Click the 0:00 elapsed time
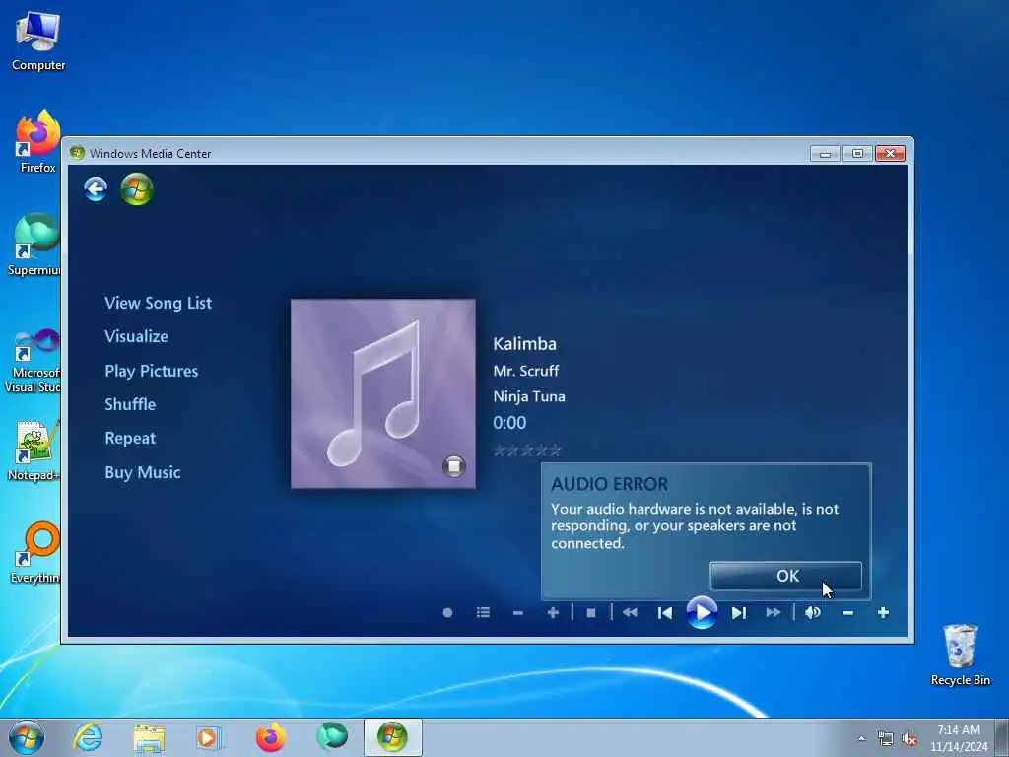The image size is (1009, 757). (509, 423)
